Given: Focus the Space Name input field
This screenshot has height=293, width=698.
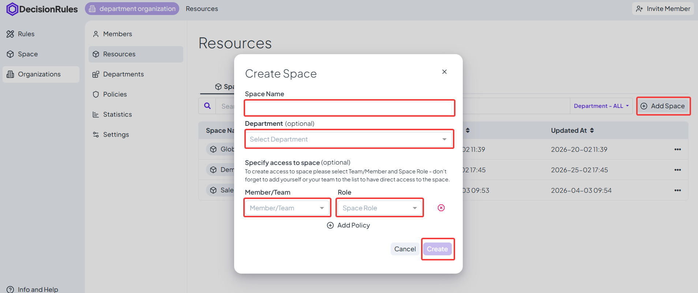Looking at the screenshot, I should tap(349, 108).
